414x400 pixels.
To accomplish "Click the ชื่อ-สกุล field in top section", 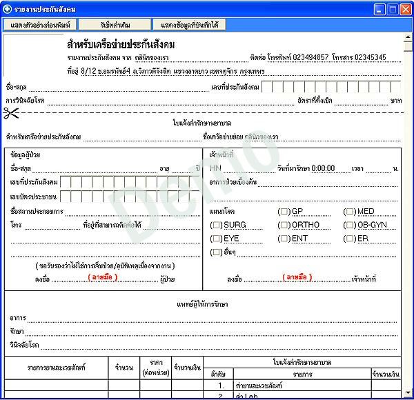I will [x=119, y=88].
